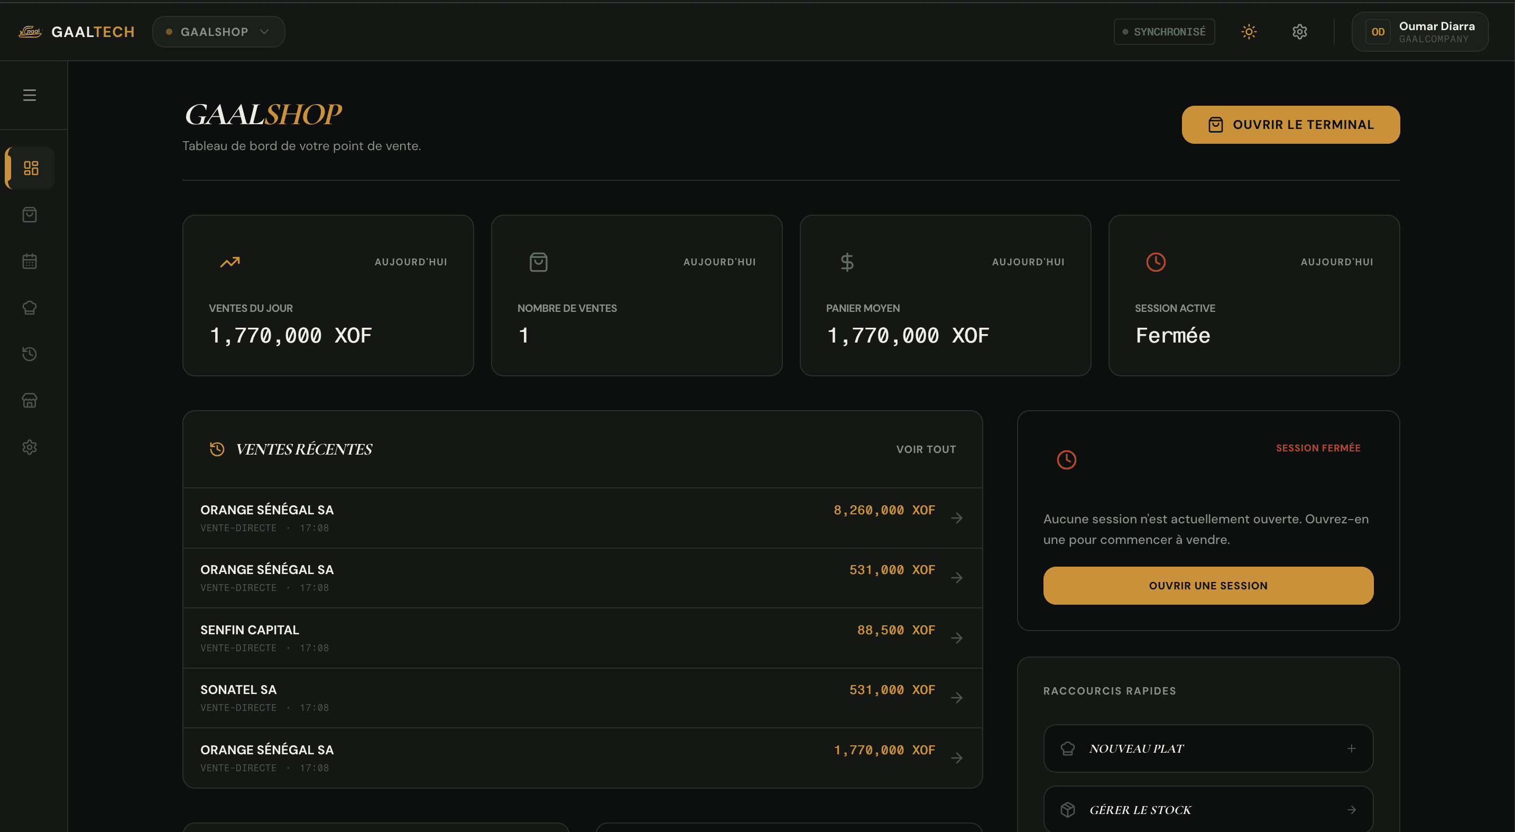Click the dollar icon in Panier moyen card

(x=847, y=262)
